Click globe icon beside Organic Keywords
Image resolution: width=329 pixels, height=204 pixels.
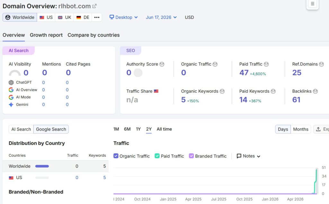coord(222,91)
